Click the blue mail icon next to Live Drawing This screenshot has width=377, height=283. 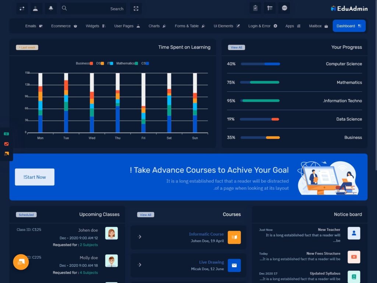235,265
